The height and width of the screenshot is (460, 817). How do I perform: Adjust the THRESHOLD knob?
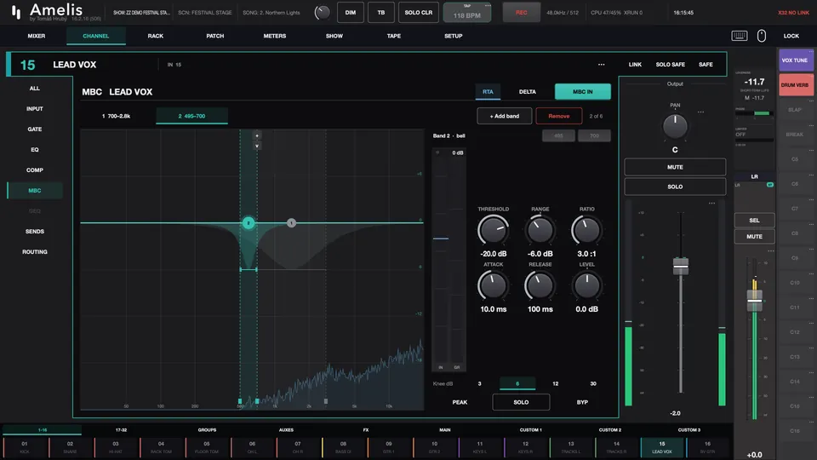(x=493, y=230)
